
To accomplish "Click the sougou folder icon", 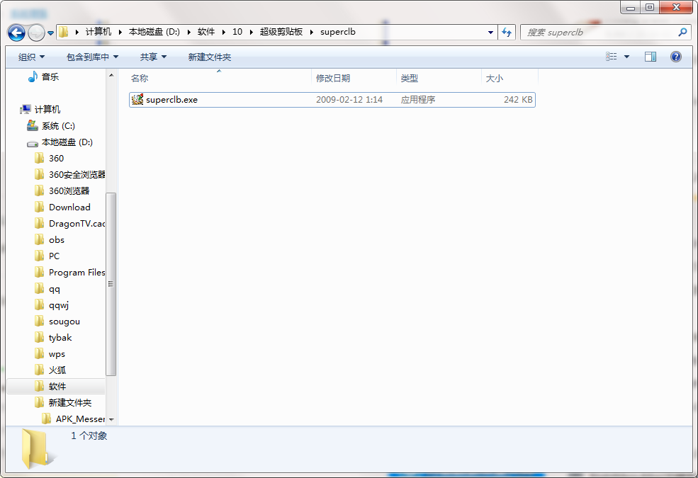I will (x=39, y=321).
